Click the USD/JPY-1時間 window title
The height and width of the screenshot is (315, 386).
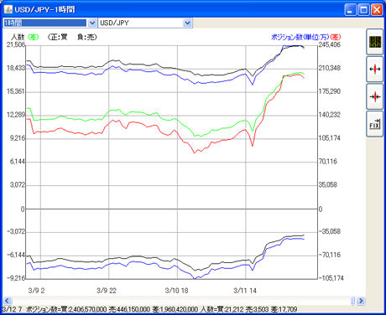tap(44, 10)
